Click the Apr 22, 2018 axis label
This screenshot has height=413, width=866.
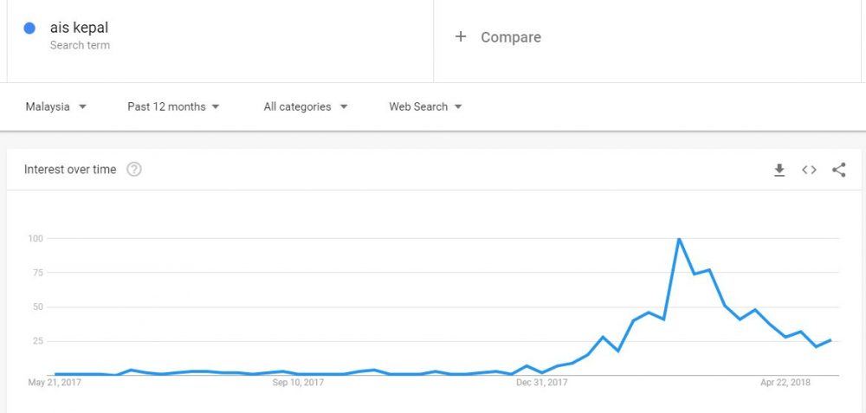click(x=785, y=382)
